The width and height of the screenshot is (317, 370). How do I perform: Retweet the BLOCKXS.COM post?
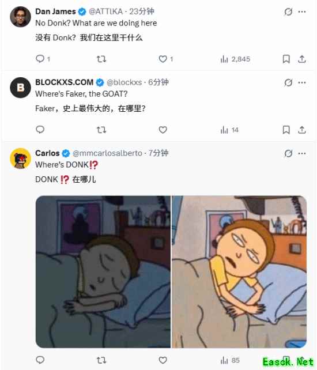point(101,130)
